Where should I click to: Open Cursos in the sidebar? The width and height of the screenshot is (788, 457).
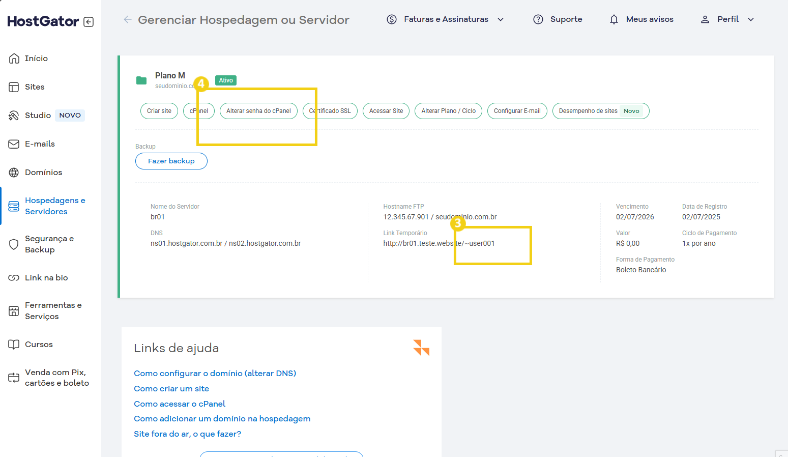point(39,345)
